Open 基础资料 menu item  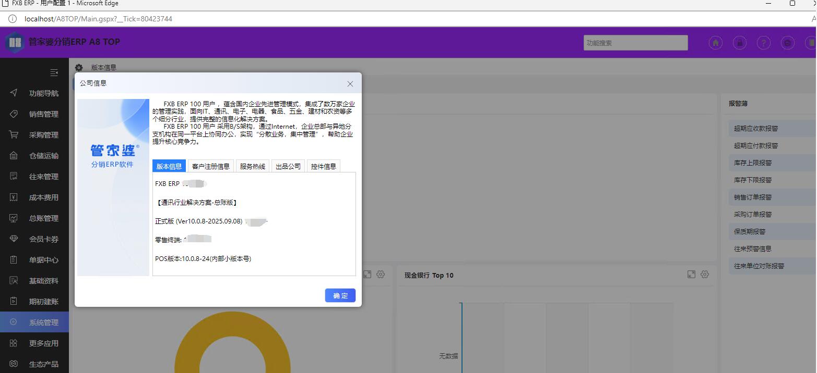(x=34, y=281)
